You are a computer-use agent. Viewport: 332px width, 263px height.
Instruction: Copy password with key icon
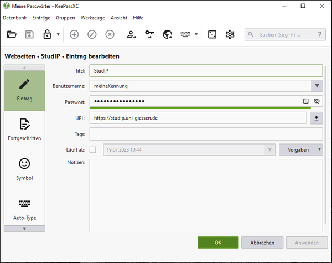coord(149,34)
